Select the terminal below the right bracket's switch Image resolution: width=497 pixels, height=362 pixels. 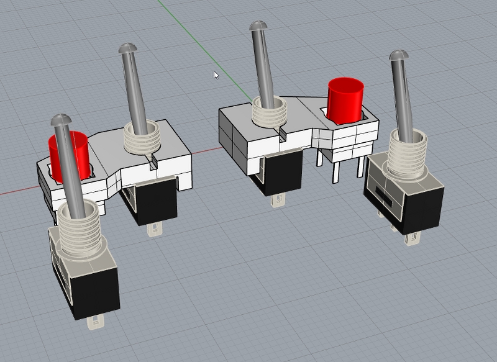278,199
